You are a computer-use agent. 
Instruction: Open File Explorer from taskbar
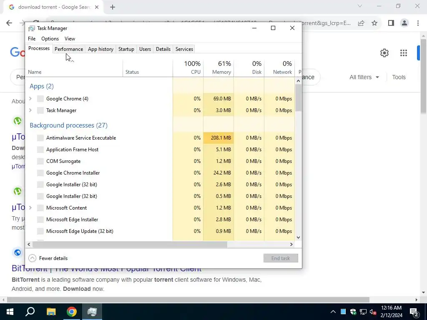point(51,312)
